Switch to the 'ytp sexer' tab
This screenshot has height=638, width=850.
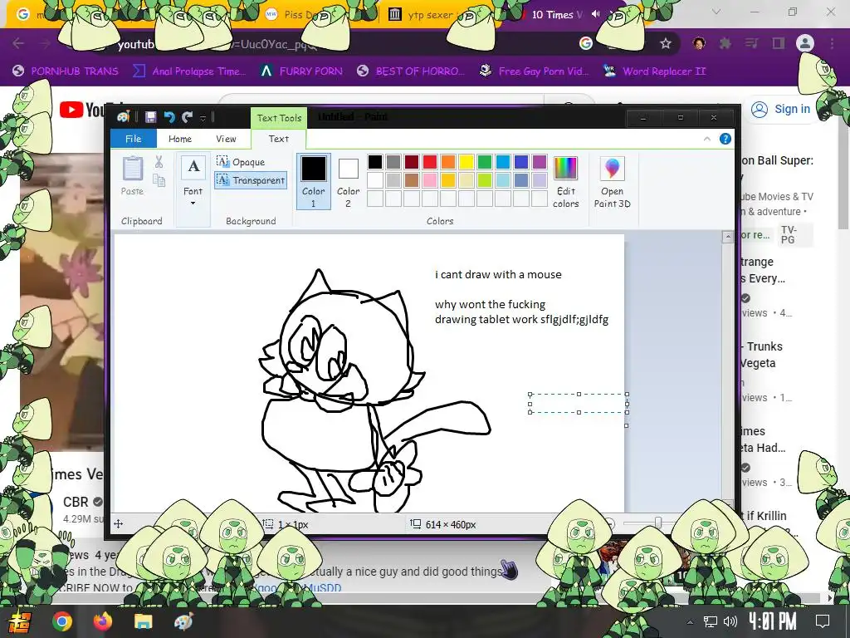428,15
